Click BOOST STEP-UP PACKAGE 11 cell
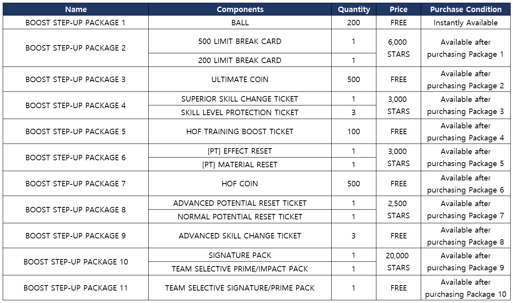 click(76, 288)
